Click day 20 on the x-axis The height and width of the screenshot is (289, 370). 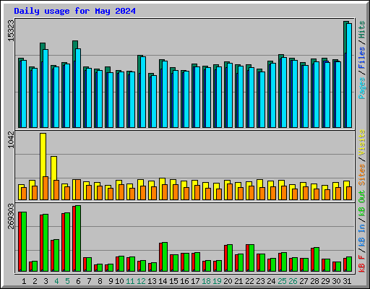click(228, 281)
